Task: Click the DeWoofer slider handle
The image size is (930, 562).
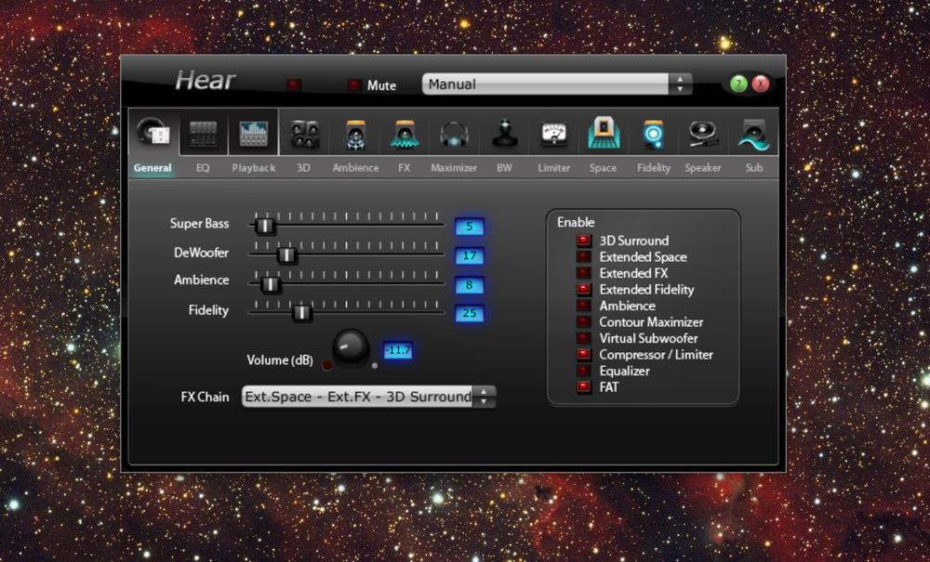Action: coord(287,255)
